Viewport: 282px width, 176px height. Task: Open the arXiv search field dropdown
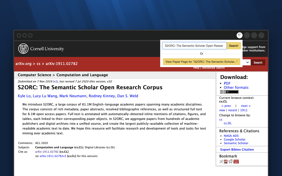[247, 62]
